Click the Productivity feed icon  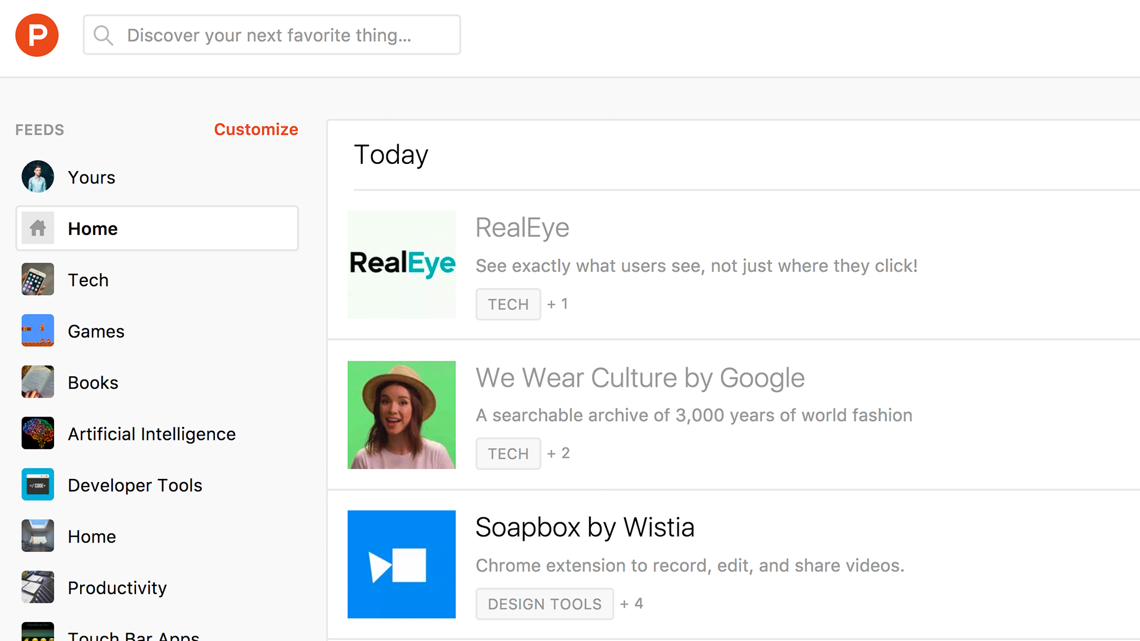point(37,587)
